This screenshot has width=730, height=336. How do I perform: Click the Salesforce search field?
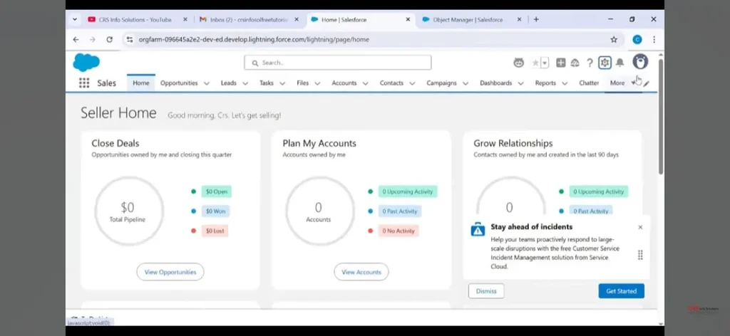coord(337,63)
